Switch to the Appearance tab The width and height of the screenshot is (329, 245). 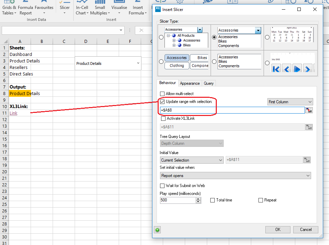(190, 83)
